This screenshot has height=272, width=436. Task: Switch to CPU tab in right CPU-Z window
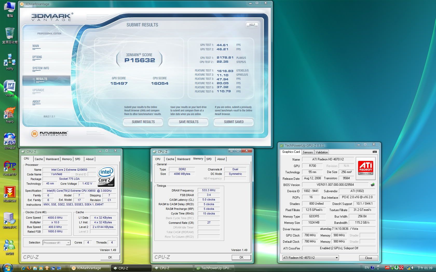point(158,159)
